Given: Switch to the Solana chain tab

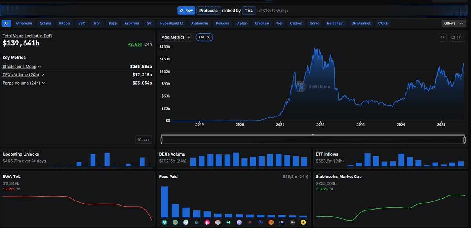Looking at the screenshot, I should tap(46, 23).
